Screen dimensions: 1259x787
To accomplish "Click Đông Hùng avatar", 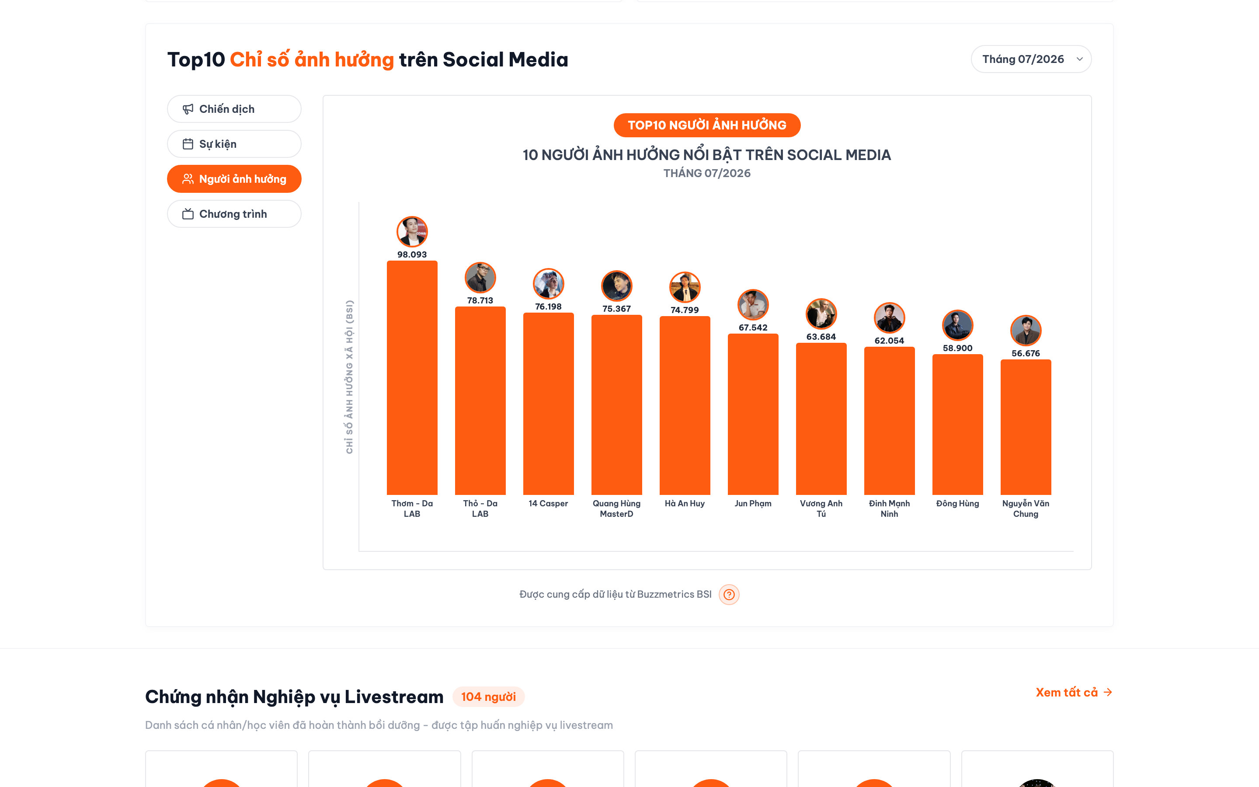I will (957, 325).
